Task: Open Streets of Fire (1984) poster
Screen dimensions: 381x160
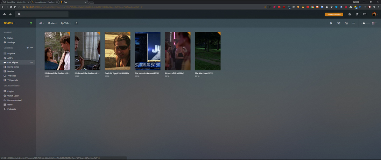Action: click(x=178, y=51)
